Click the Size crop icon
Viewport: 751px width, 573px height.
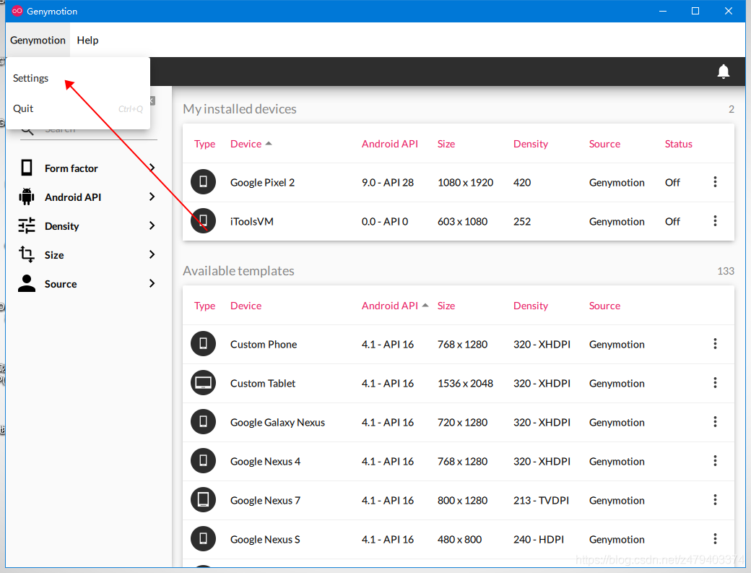click(27, 254)
